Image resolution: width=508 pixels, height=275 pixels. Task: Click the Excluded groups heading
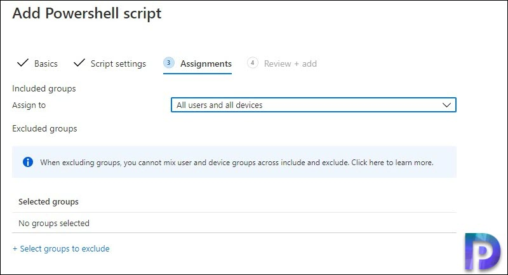click(x=44, y=128)
